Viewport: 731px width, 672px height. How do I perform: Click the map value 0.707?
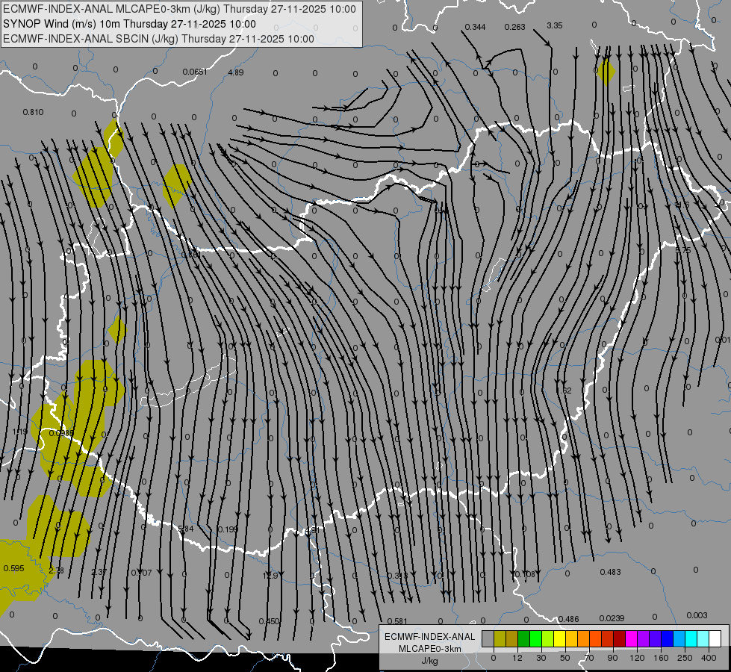(141, 573)
